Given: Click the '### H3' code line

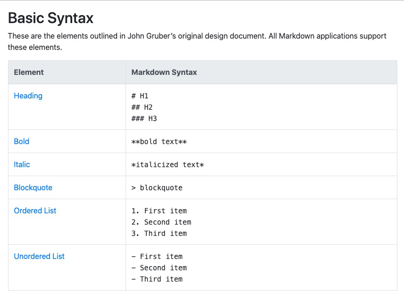Looking at the screenshot, I should 144,119.
